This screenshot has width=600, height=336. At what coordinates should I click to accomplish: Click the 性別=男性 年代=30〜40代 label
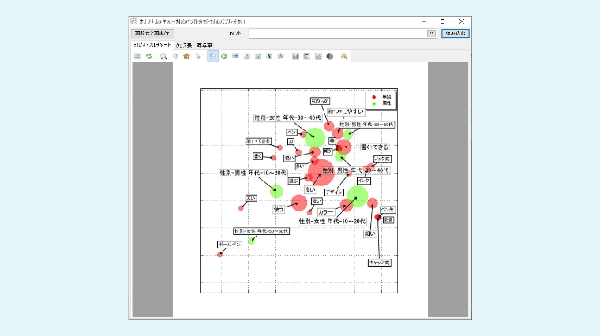(x=355, y=170)
